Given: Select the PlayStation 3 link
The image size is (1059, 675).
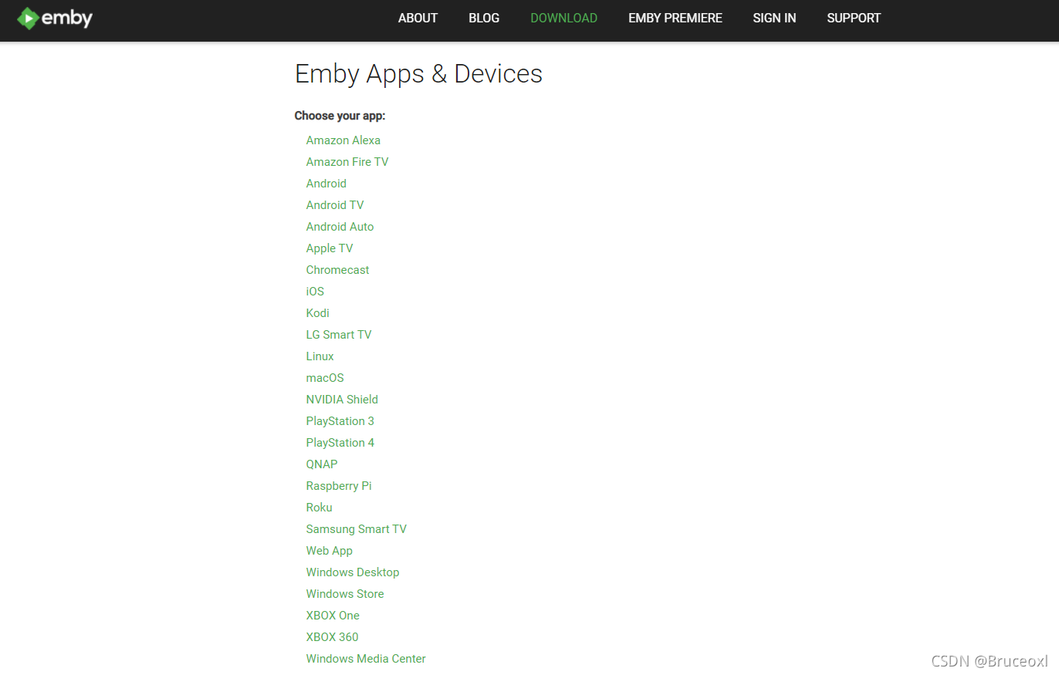Looking at the screenshot, I should coord(340,421).
